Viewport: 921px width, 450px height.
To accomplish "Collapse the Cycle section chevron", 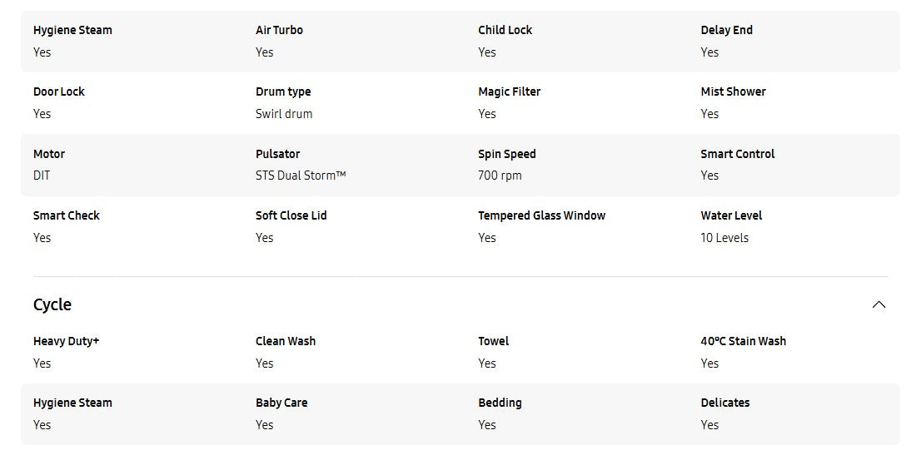I will (879, 304).
